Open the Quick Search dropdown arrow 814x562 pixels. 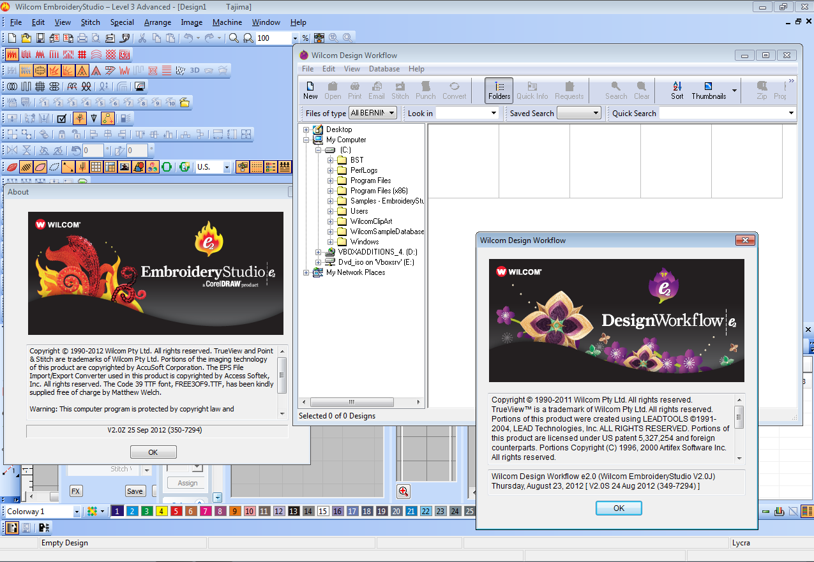tap(792, 113)
